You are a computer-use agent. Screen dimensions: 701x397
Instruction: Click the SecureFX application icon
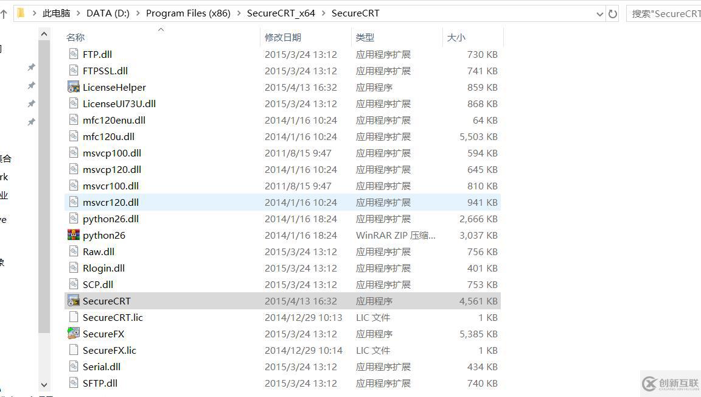74,334
